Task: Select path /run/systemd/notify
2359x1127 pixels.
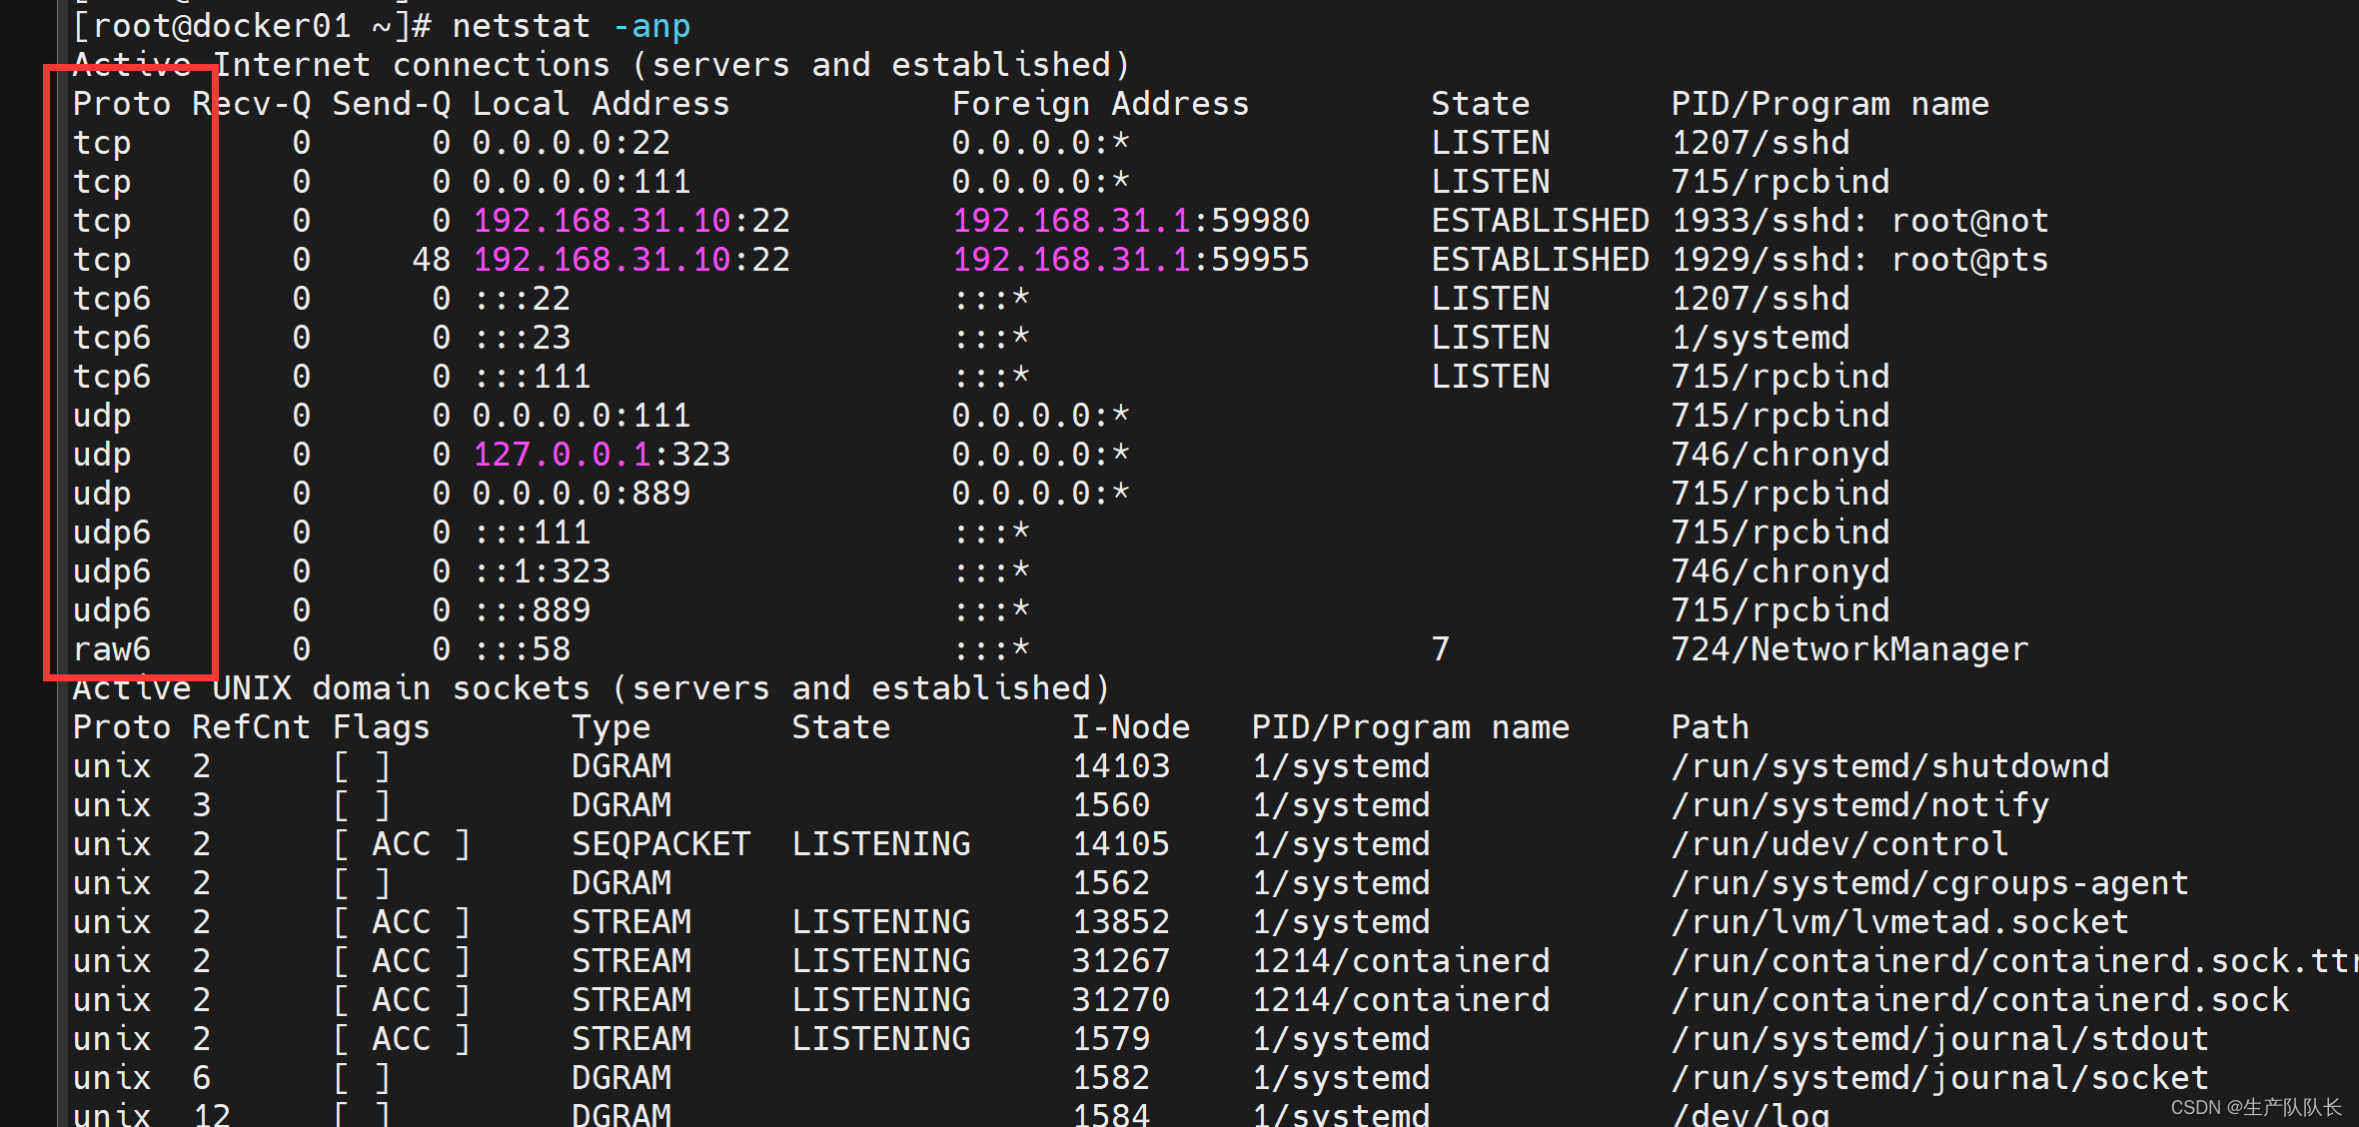Action: click(1859, 805)
